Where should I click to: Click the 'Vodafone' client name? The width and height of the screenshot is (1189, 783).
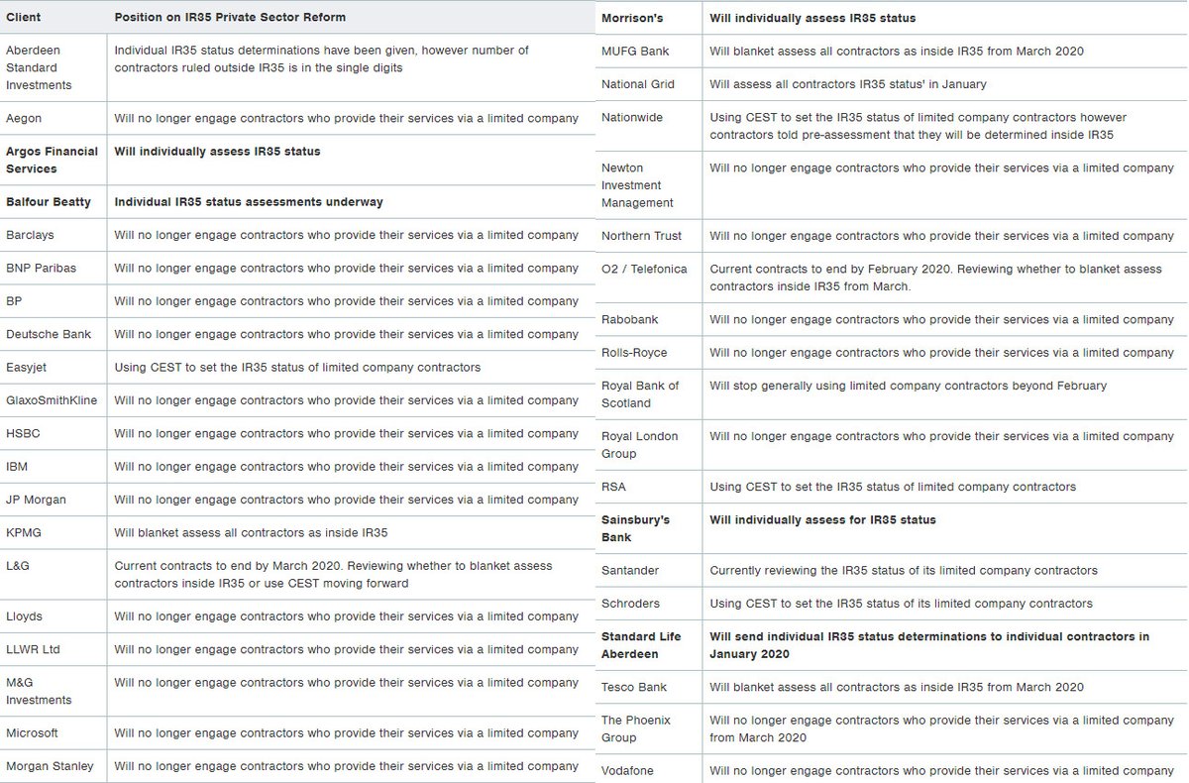click(x=627, y=770)
